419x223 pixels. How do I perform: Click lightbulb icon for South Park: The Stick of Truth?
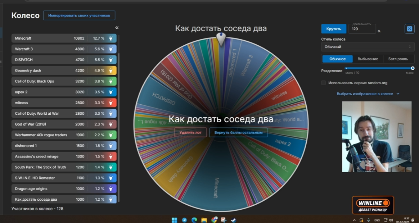111,167
